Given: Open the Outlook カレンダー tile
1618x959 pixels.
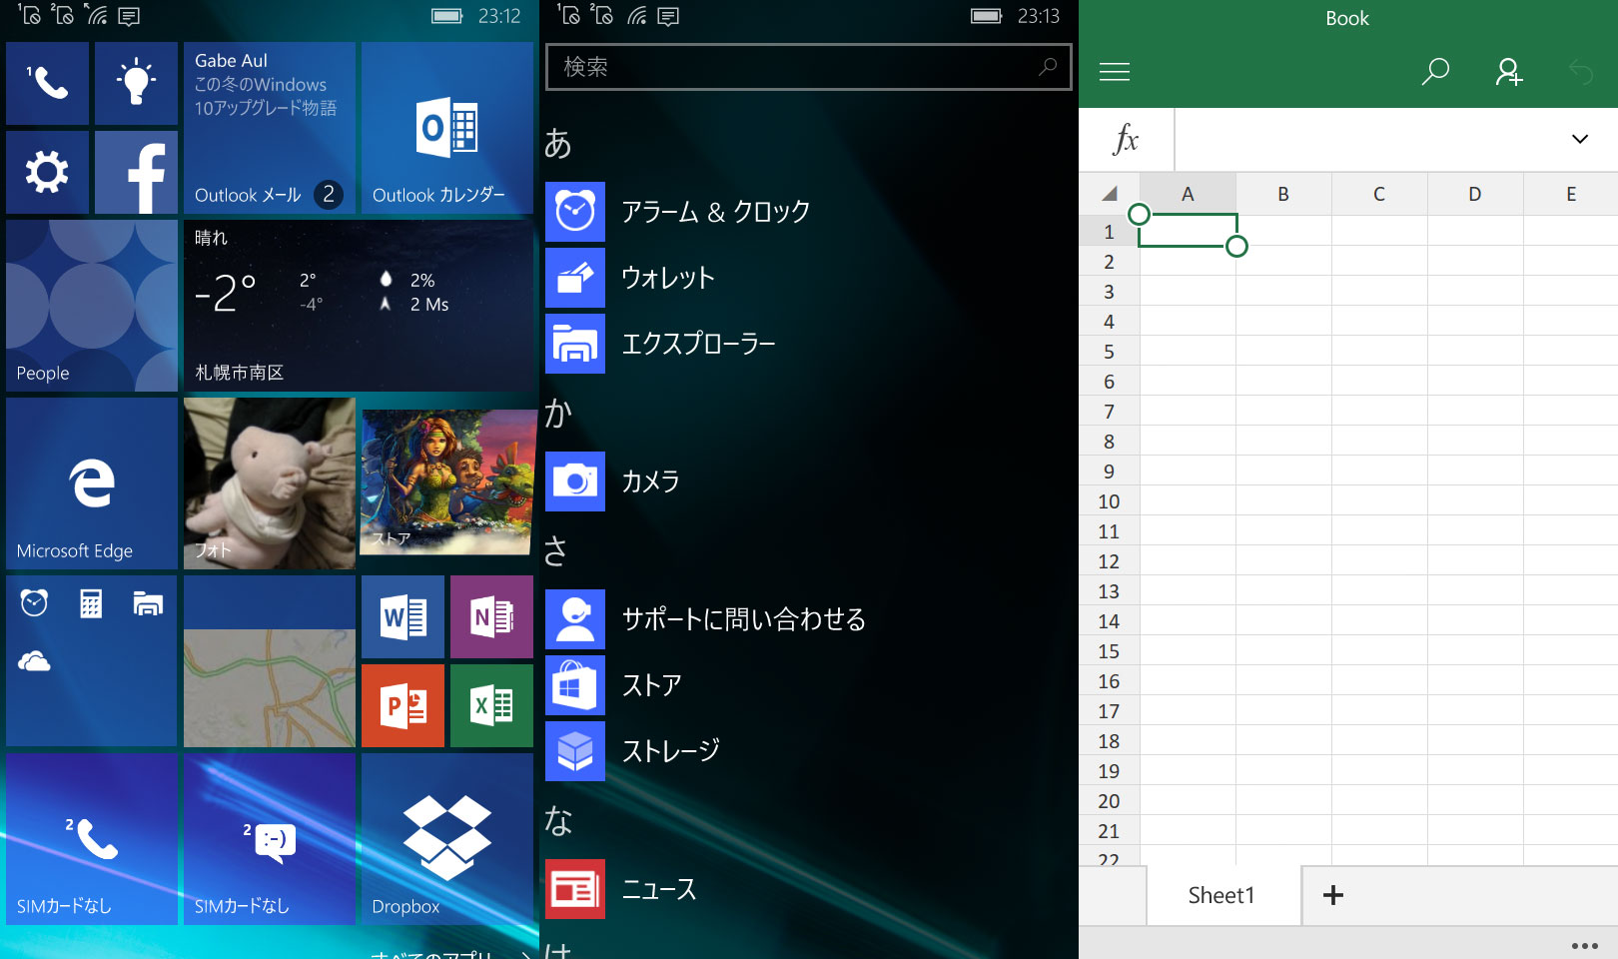Looking at the screenshot, I should [446, 128].
